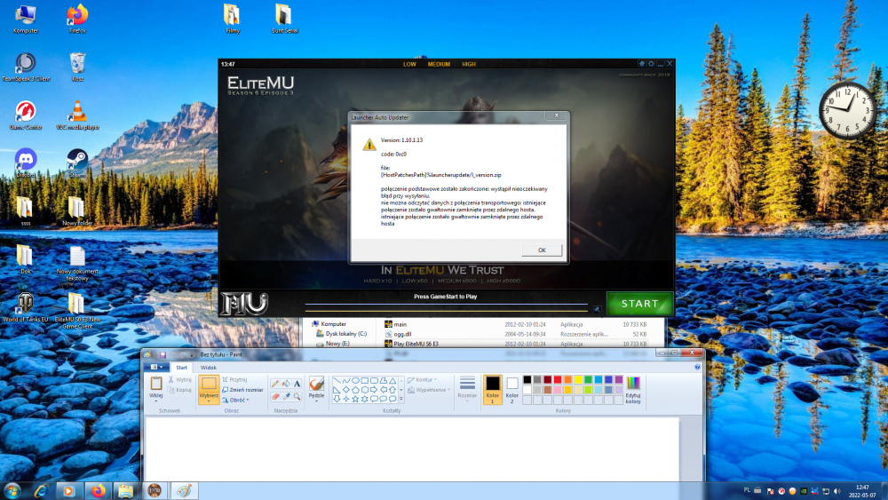Open the Wybierz dropdown arrow
The width and height of the screenshot is (888, 500).
pos(209,401)
